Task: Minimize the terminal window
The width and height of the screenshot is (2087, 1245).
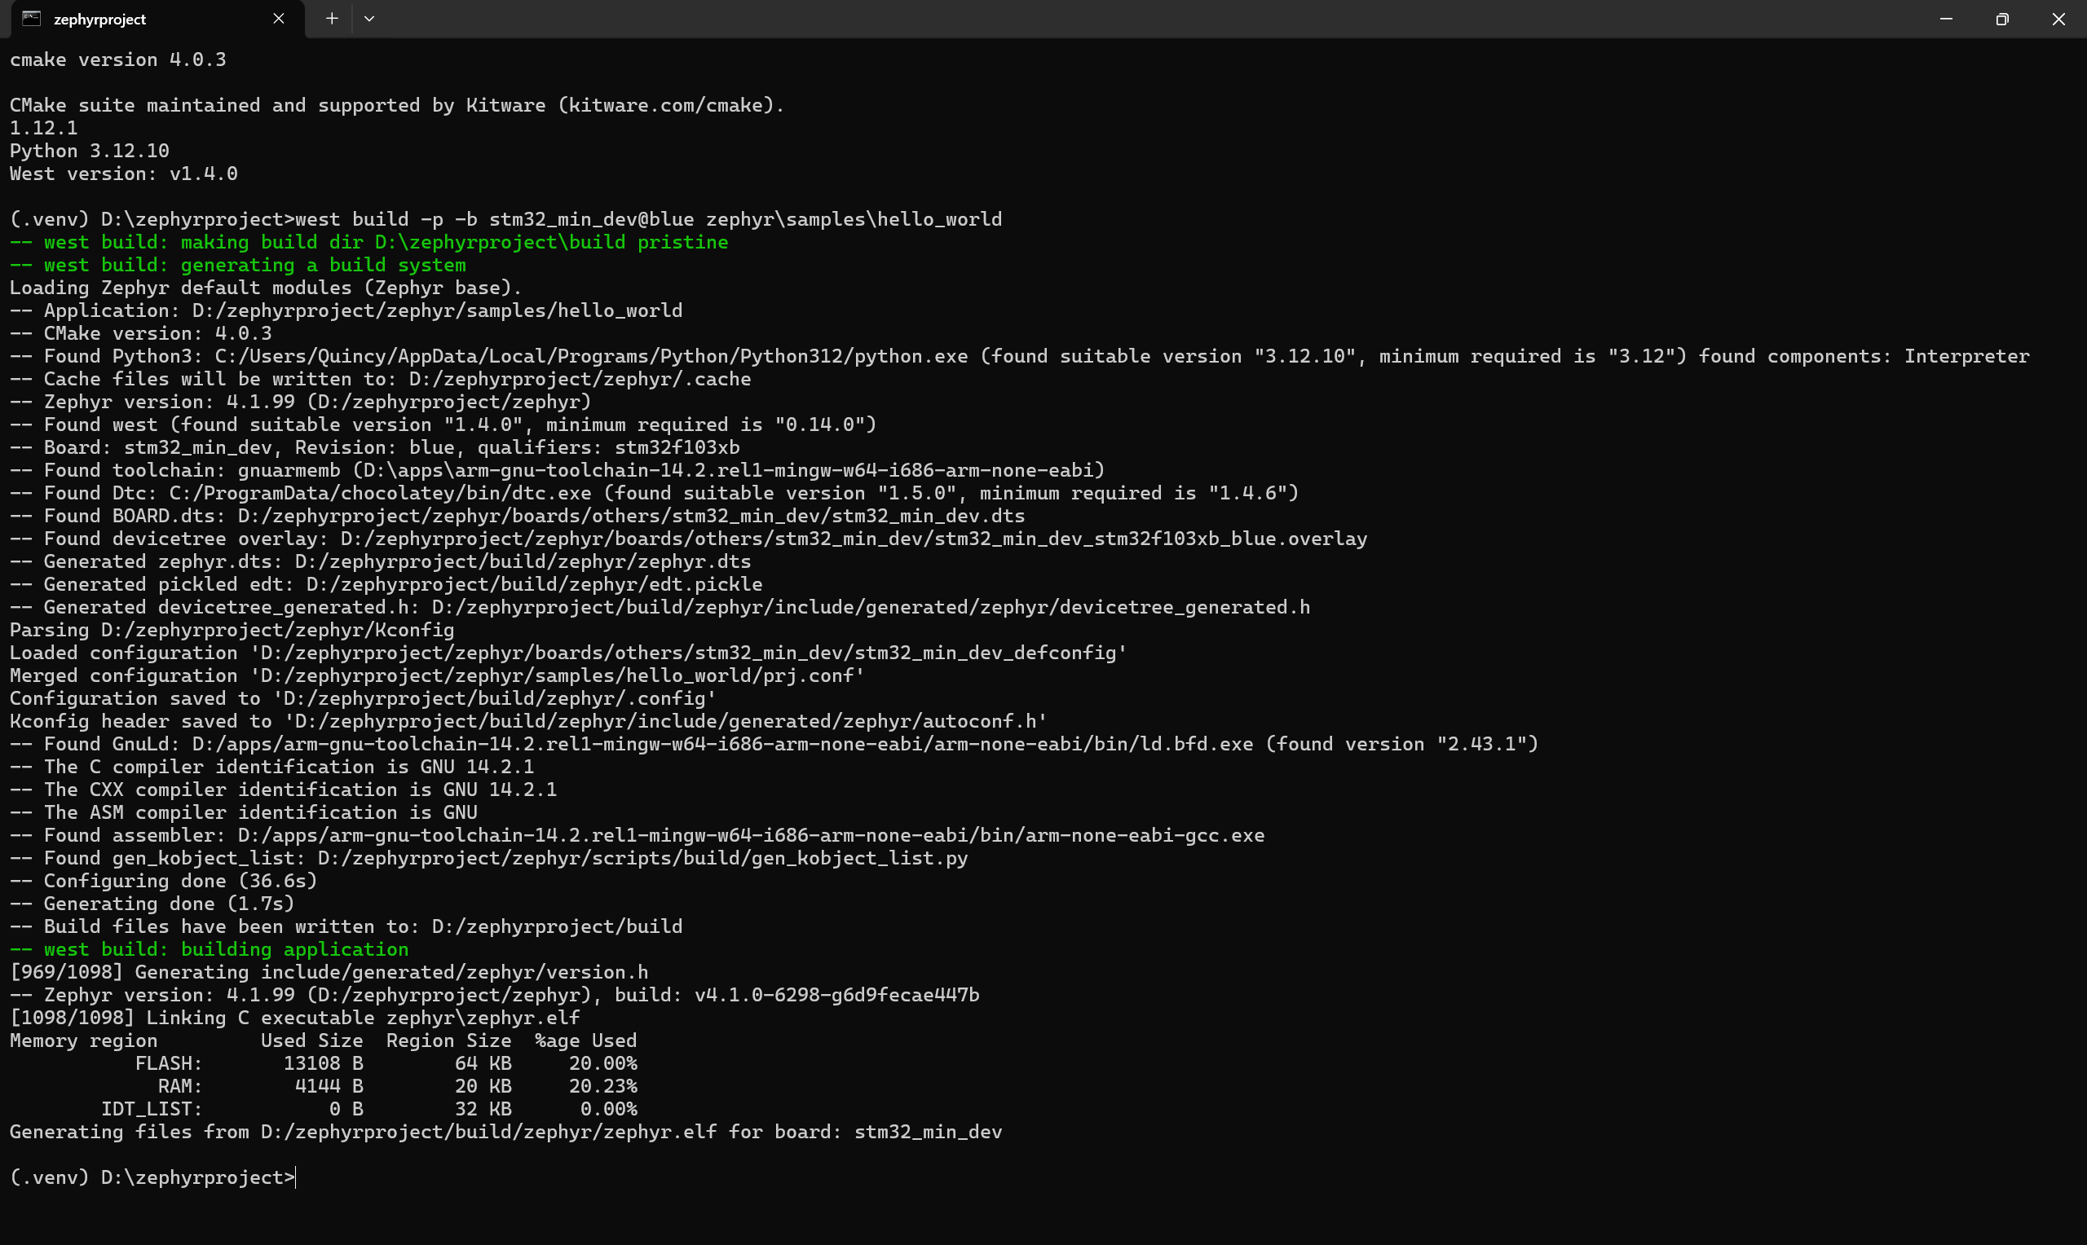Action: click(x=1946, y=19)
